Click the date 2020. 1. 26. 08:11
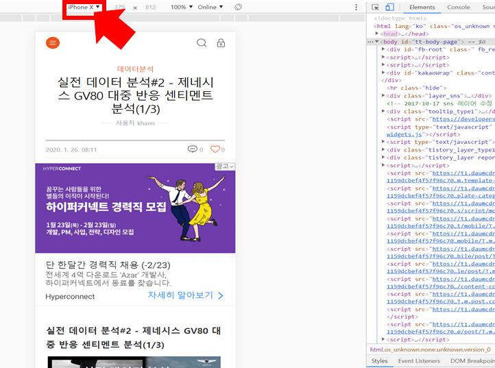The height and width of the screenshot is (368, 495). (71, 149)
